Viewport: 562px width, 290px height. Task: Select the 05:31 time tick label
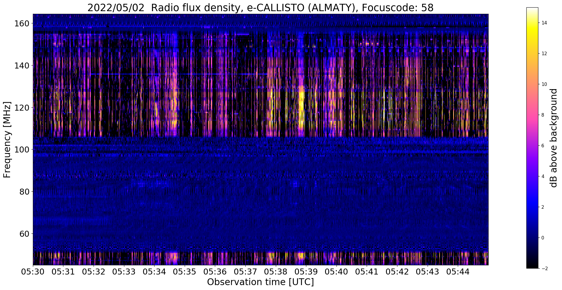point(63,272)
